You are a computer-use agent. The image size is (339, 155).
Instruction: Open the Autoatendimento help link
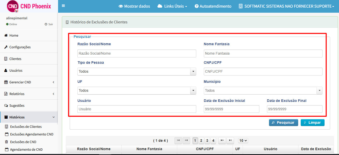[213, 6]
